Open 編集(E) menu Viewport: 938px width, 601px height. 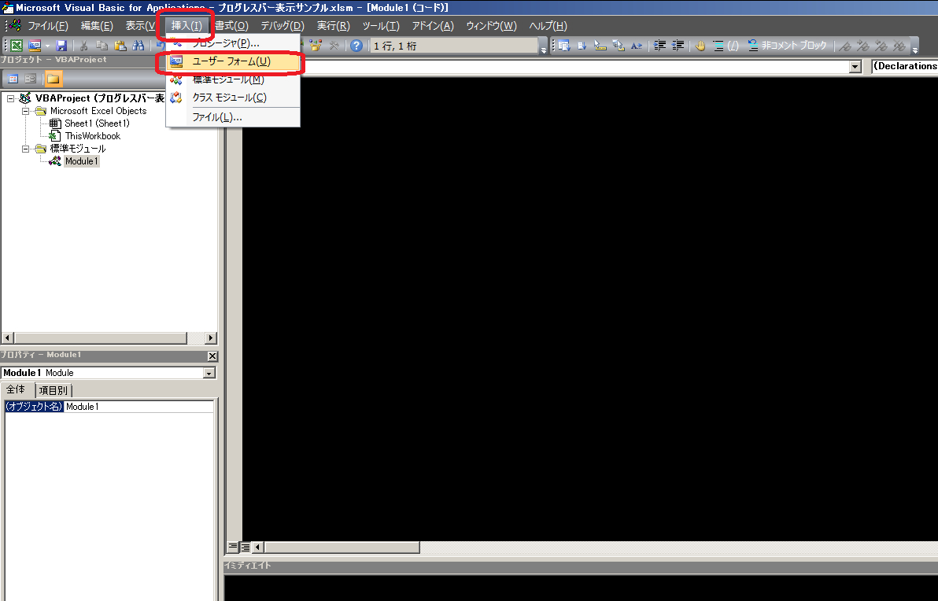(x=97, y=26)
